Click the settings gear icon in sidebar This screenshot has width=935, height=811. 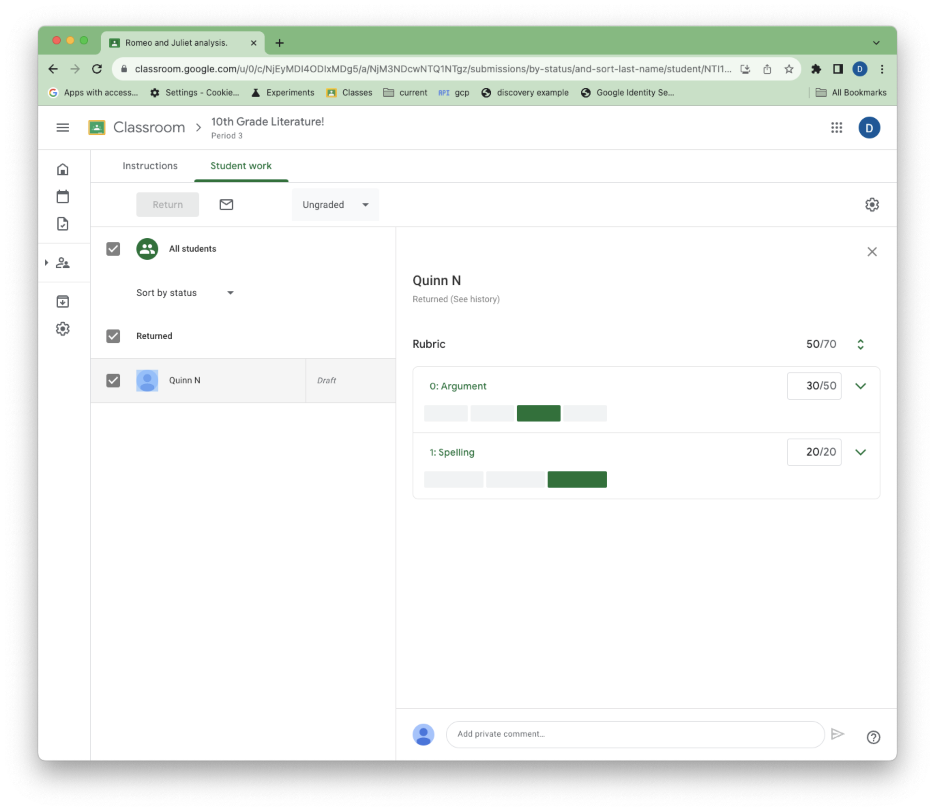click(x=63, y=328)
